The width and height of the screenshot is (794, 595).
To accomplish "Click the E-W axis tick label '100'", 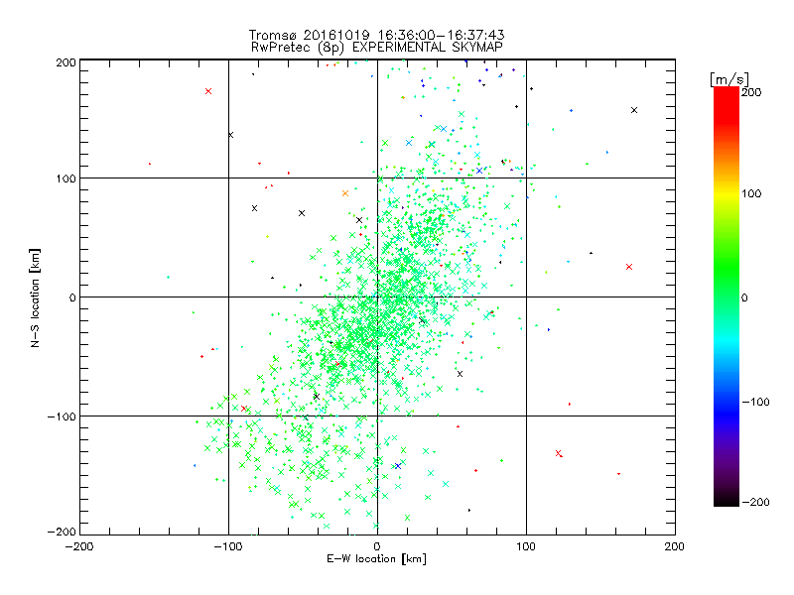I will 526,546.
